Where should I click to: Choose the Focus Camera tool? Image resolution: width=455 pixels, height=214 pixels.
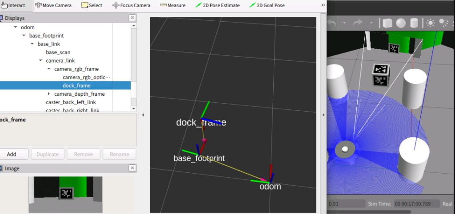[132, 5]
